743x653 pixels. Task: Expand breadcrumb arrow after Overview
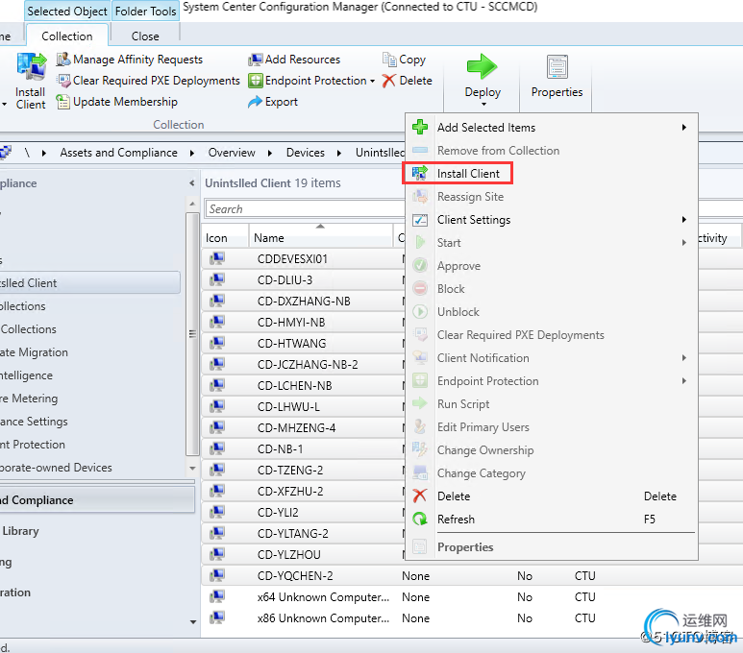(270, 153)
